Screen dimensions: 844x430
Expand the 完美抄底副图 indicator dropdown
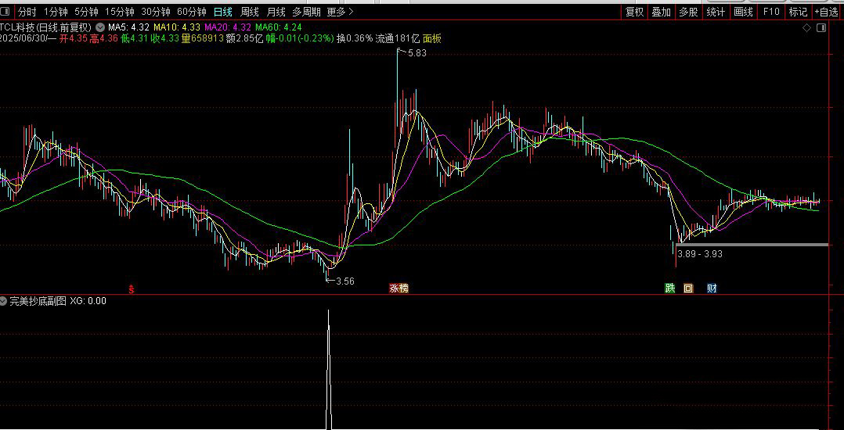coord(4,301)
